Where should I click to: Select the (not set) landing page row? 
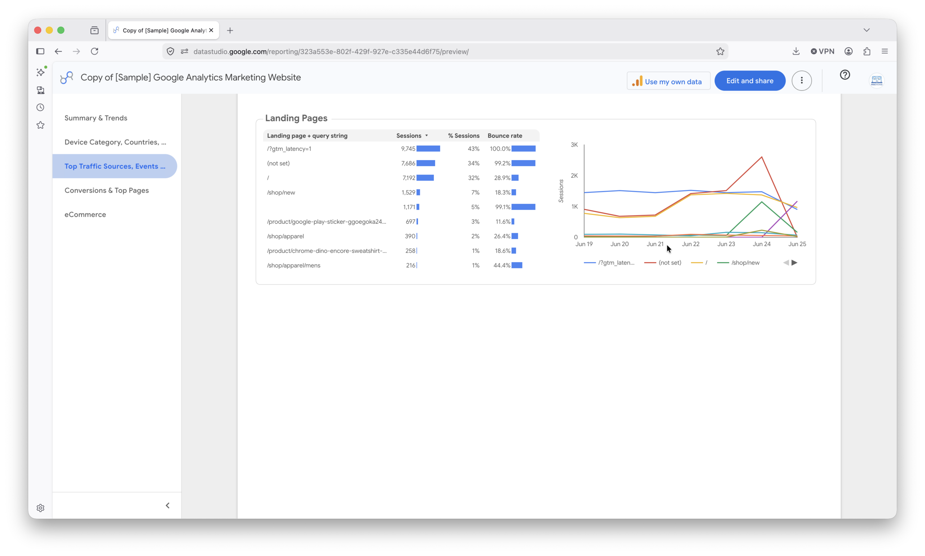click(x=401, y=163)
